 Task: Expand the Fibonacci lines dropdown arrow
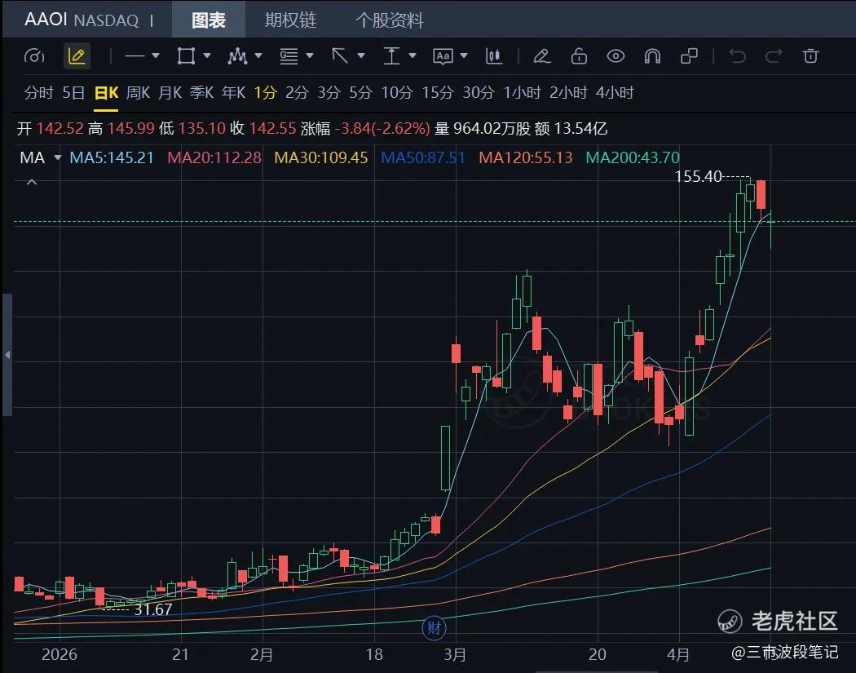click(310, 55)
